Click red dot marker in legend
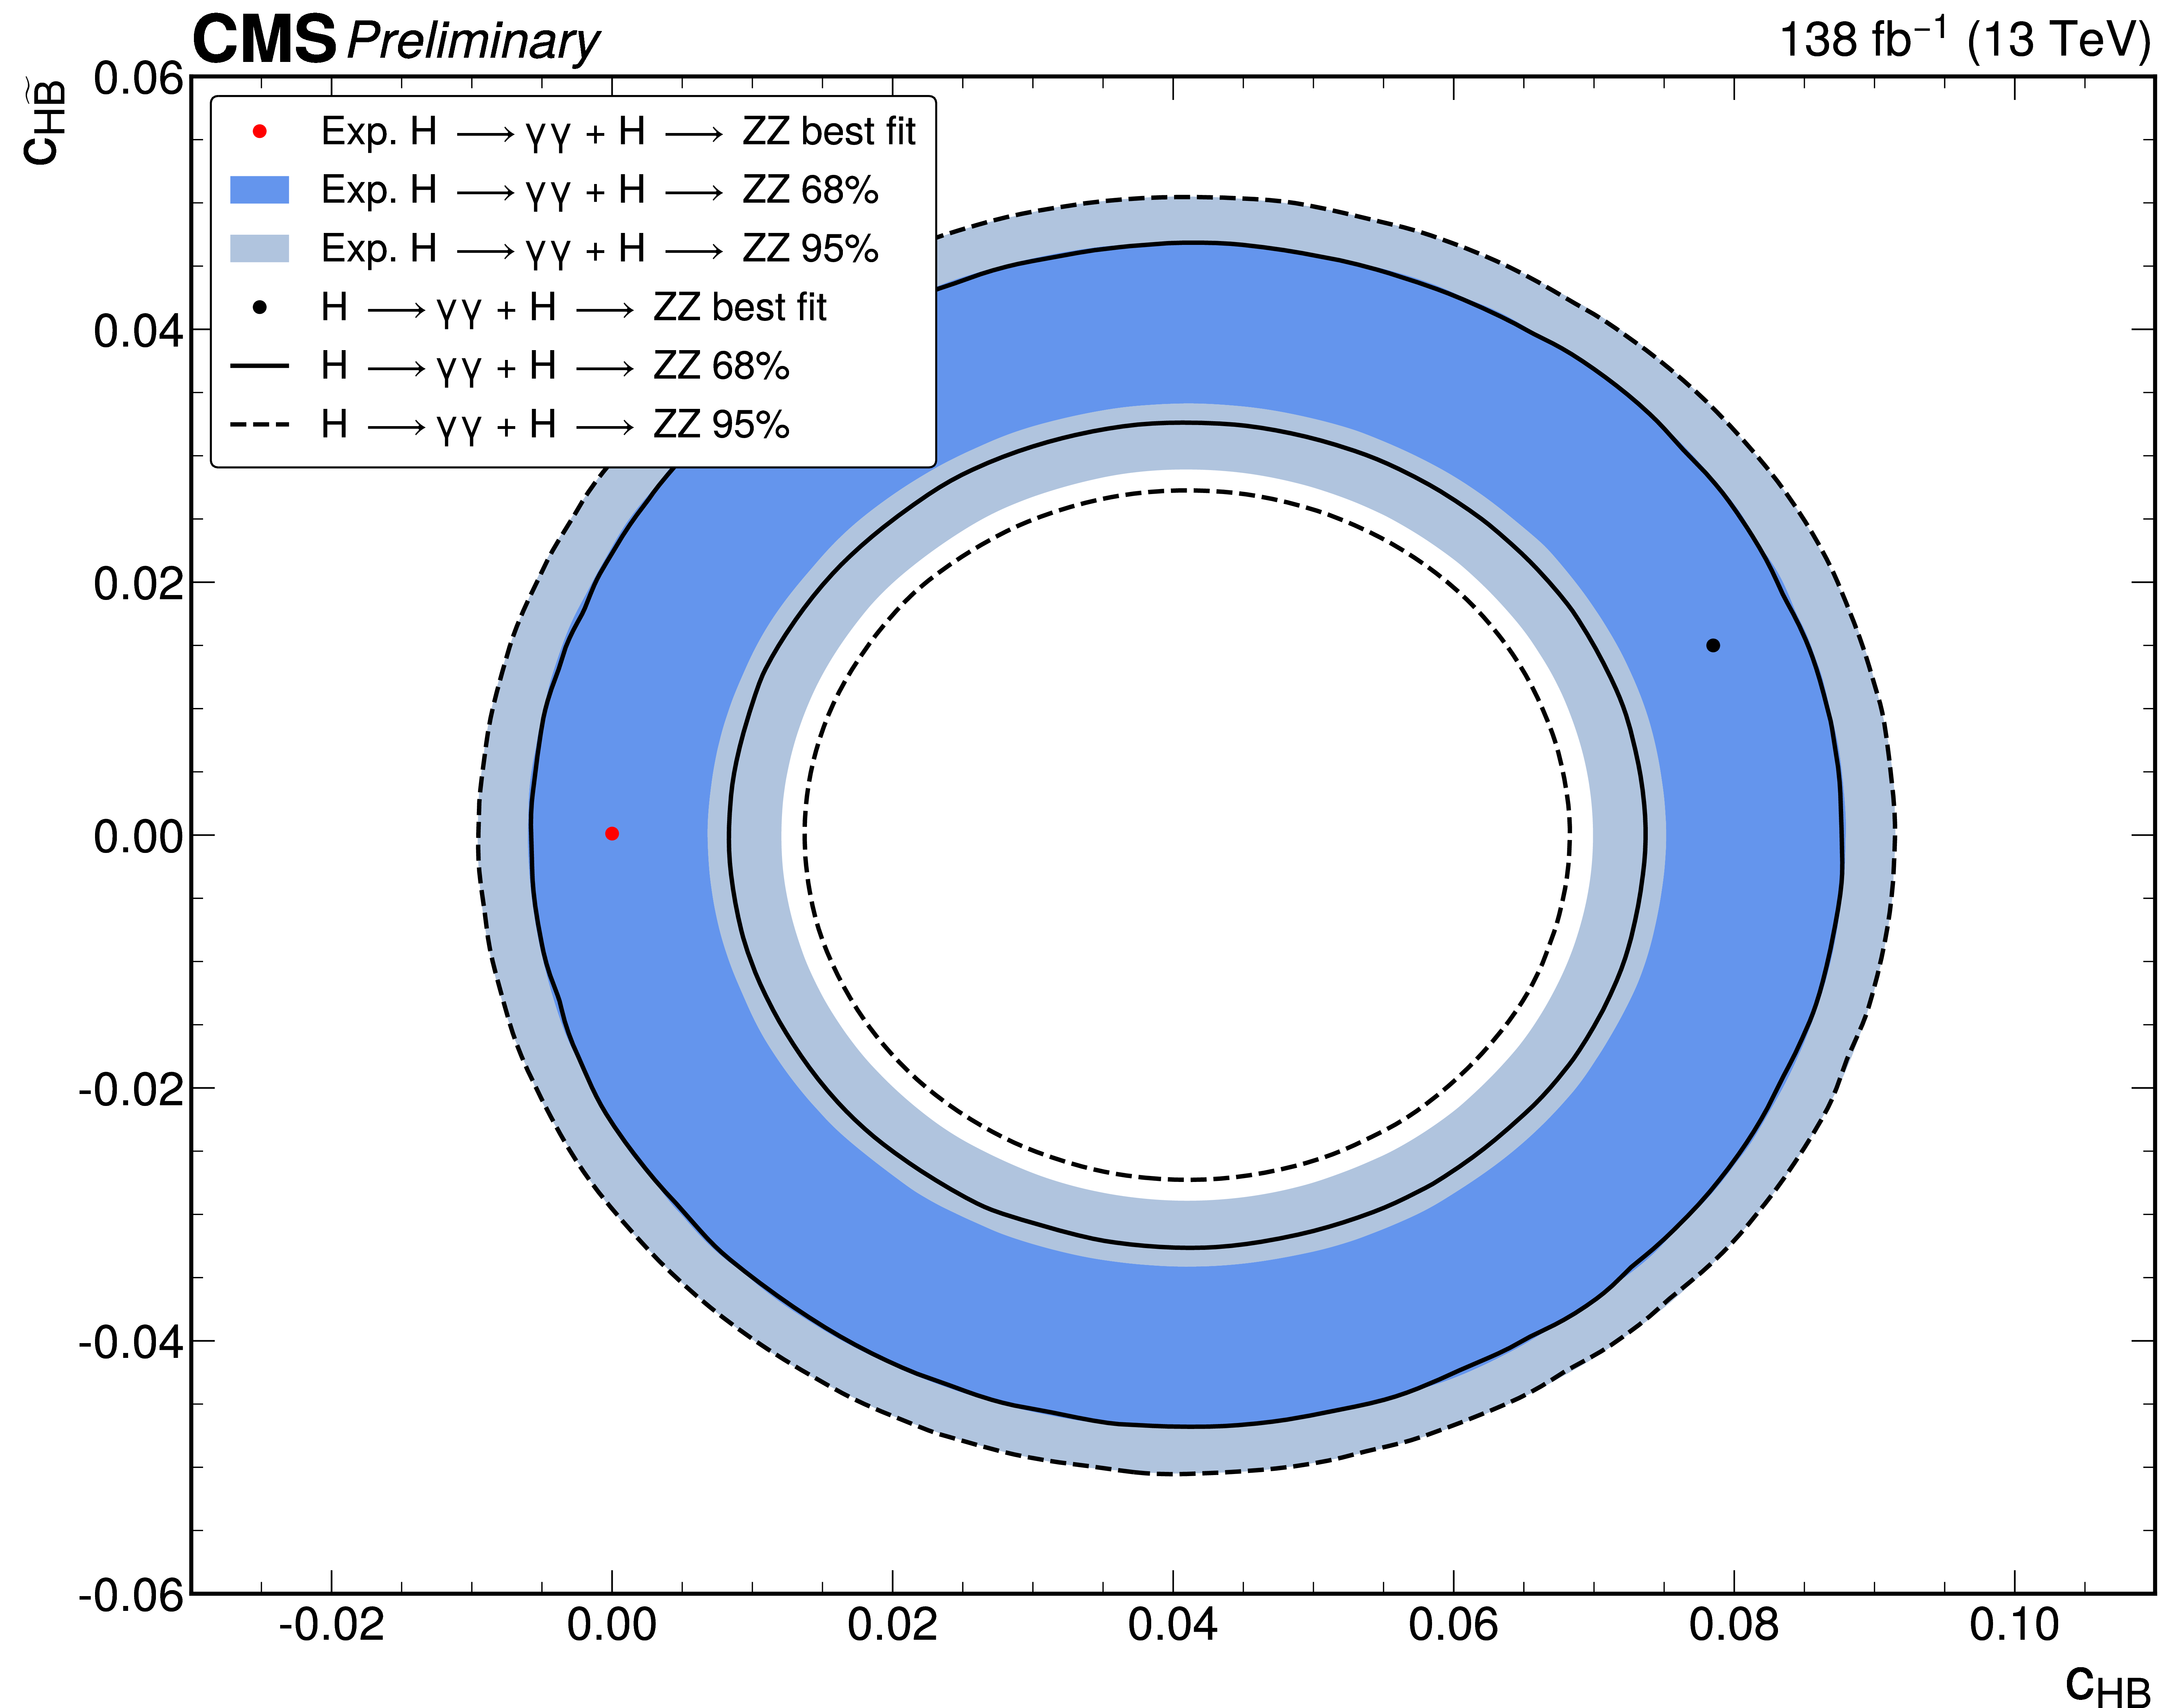 click(x=260, y=131)
